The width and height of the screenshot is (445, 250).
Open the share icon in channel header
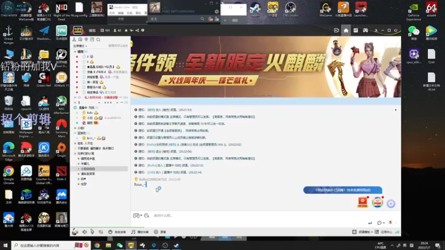point(137,31)
